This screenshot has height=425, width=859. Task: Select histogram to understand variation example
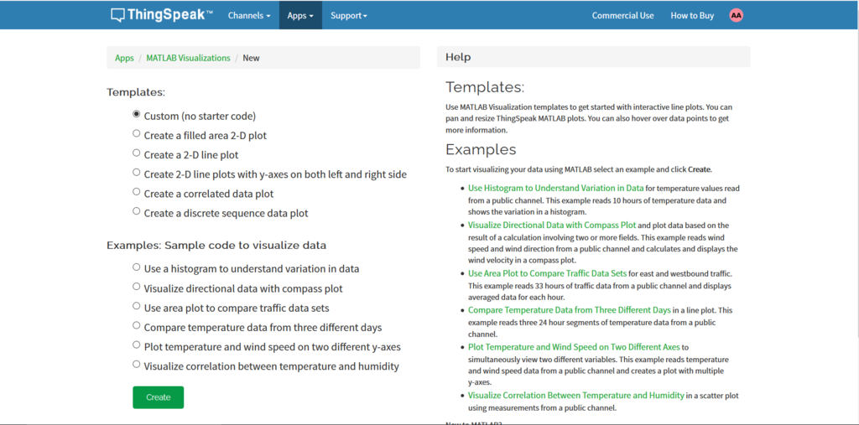click(x=137, y=267)
